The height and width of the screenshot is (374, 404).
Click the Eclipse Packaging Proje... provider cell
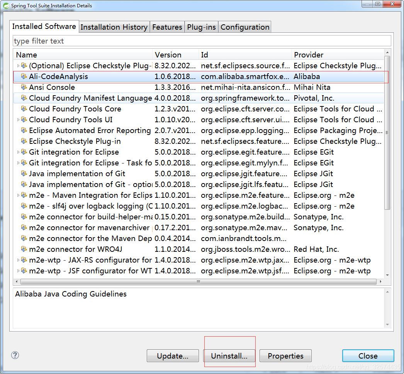tap(338, 130)
